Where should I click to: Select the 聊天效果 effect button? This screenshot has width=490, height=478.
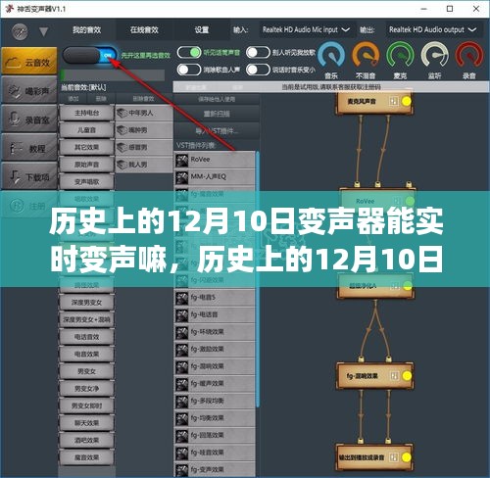pos(86,423)
